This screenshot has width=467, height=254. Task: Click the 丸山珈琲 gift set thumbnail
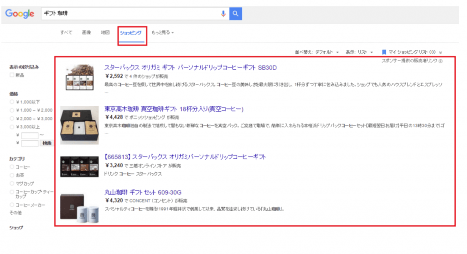pos(79,208)
